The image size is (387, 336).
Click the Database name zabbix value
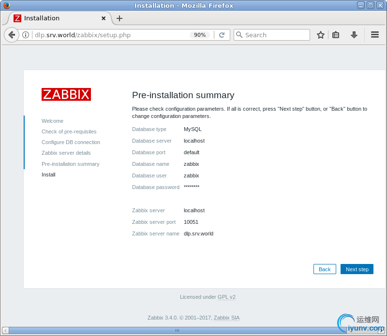pyautogui.click(x=191, y=164)
